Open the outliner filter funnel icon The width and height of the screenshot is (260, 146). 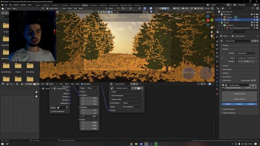click(253, 8)
